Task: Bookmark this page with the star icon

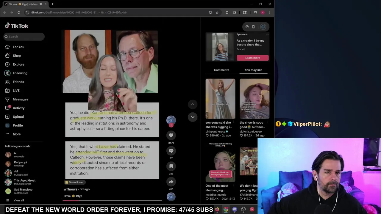Action: click(x=217, y=12)
